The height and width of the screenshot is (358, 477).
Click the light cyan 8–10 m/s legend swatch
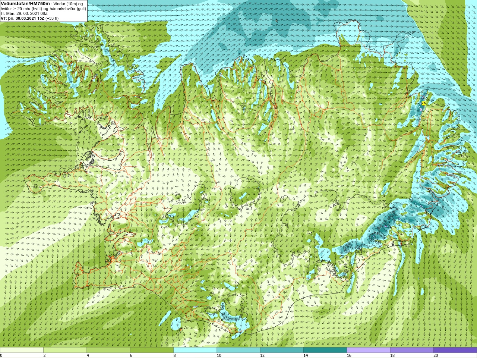[x=195, y=350]
